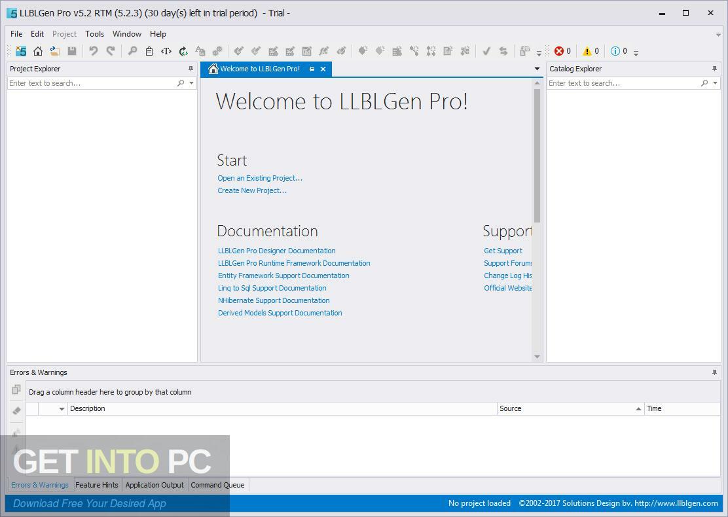The width and height of the screenshot is (728, 517).
Task: Expand Catalog Explorer search options dropdown
Action: pyautogui.click(x=715, y=83)
